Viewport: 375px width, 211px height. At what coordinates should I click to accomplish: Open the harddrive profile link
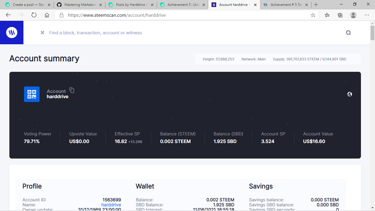111,205
